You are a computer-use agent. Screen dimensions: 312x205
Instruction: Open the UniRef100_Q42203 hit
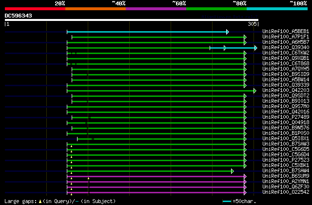click(x=286, y=91)
